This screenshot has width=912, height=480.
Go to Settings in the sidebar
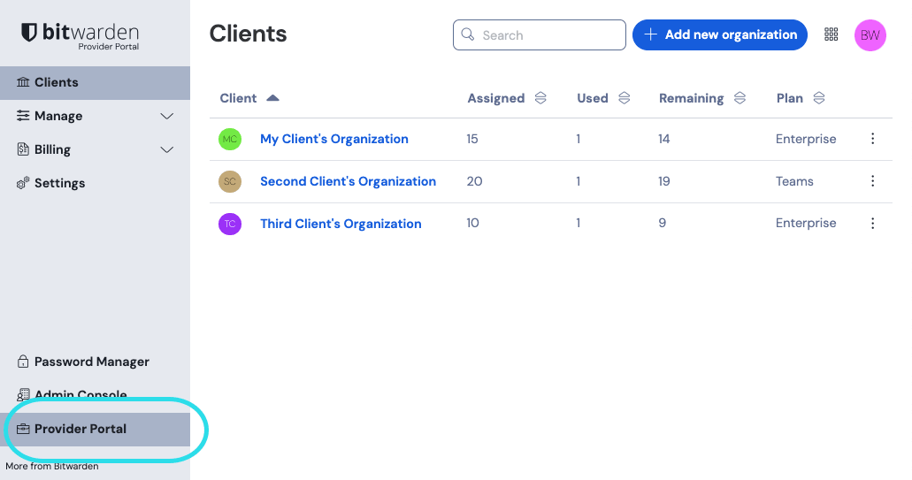(x=95, y=183)
